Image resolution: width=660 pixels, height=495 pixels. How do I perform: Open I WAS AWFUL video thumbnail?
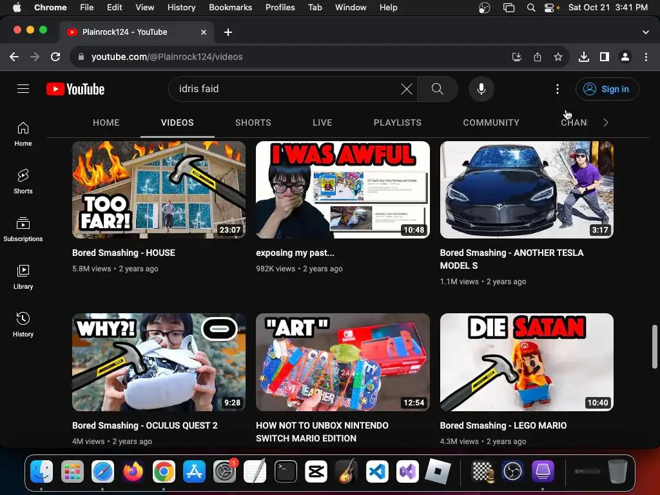pos(343,190)
